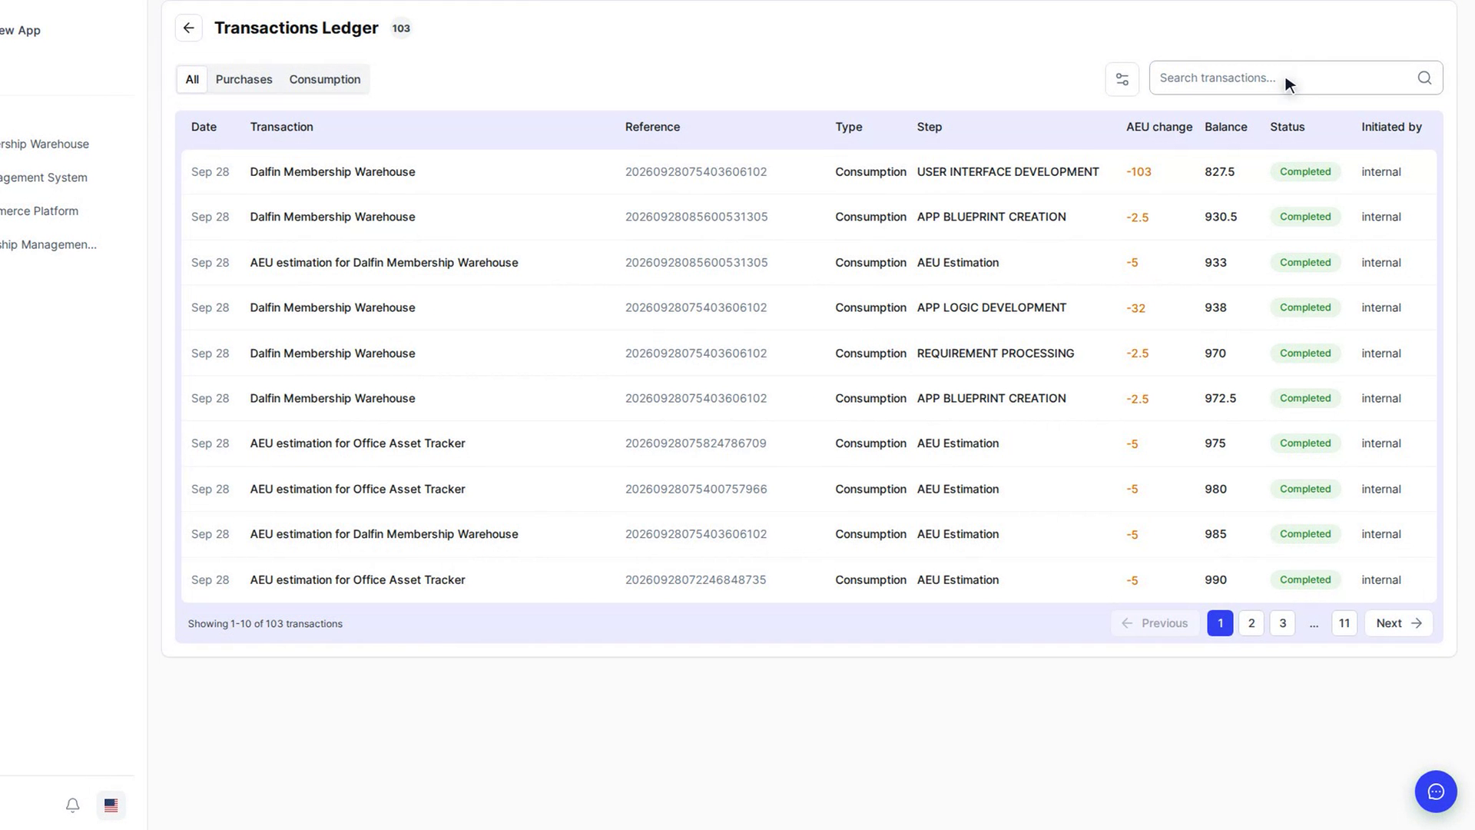Click reference 20260928075824786709
This screenshot has width=1475, height=830.
pyautogui.click(x=695, y=443)
